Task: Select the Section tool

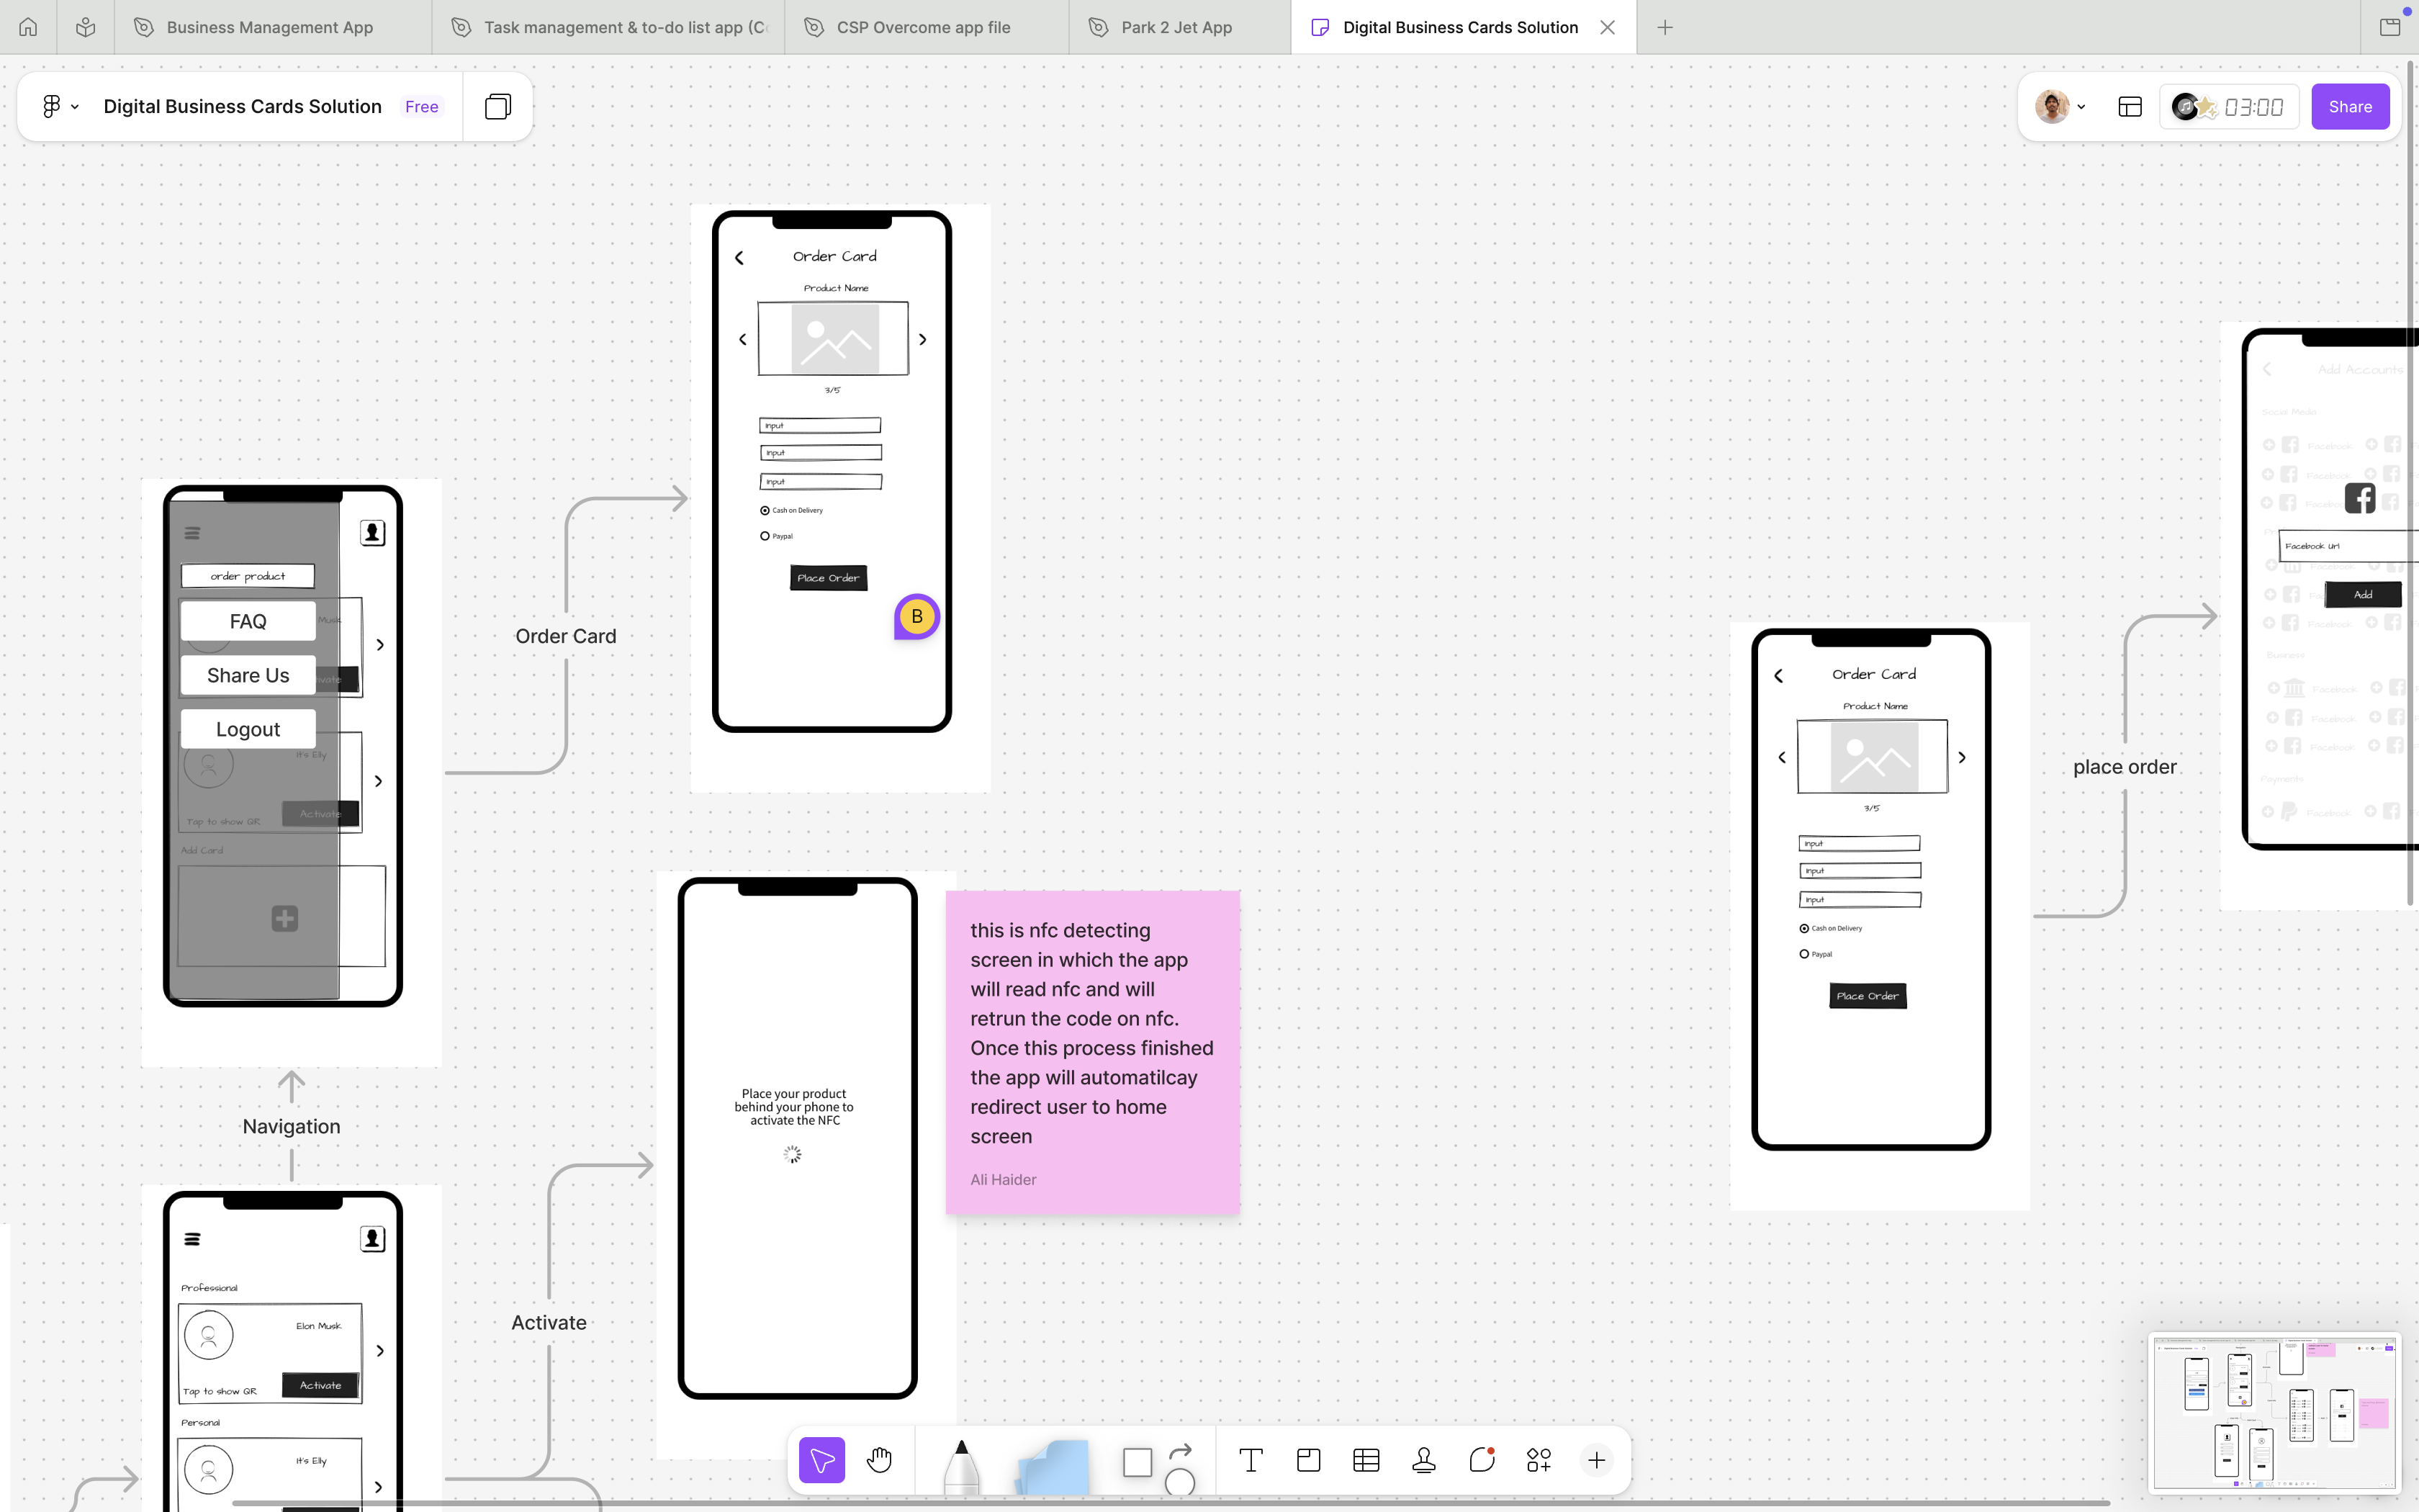Action: pyautogui.click(x=1308, y=1460)
